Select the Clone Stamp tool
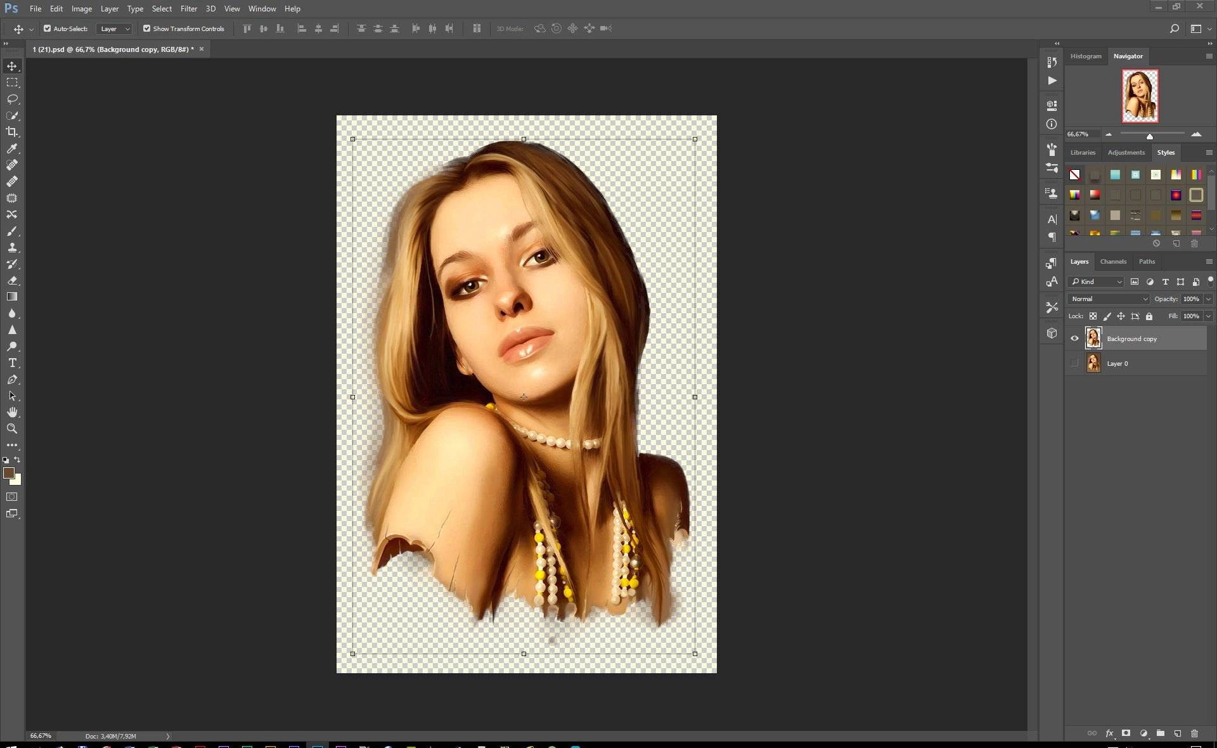This screenshot has width=1217, height=748. point(12,247)
